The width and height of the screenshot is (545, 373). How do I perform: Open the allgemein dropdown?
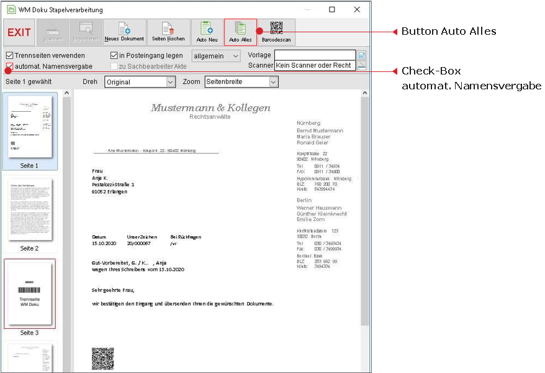[x=216, y=56]
